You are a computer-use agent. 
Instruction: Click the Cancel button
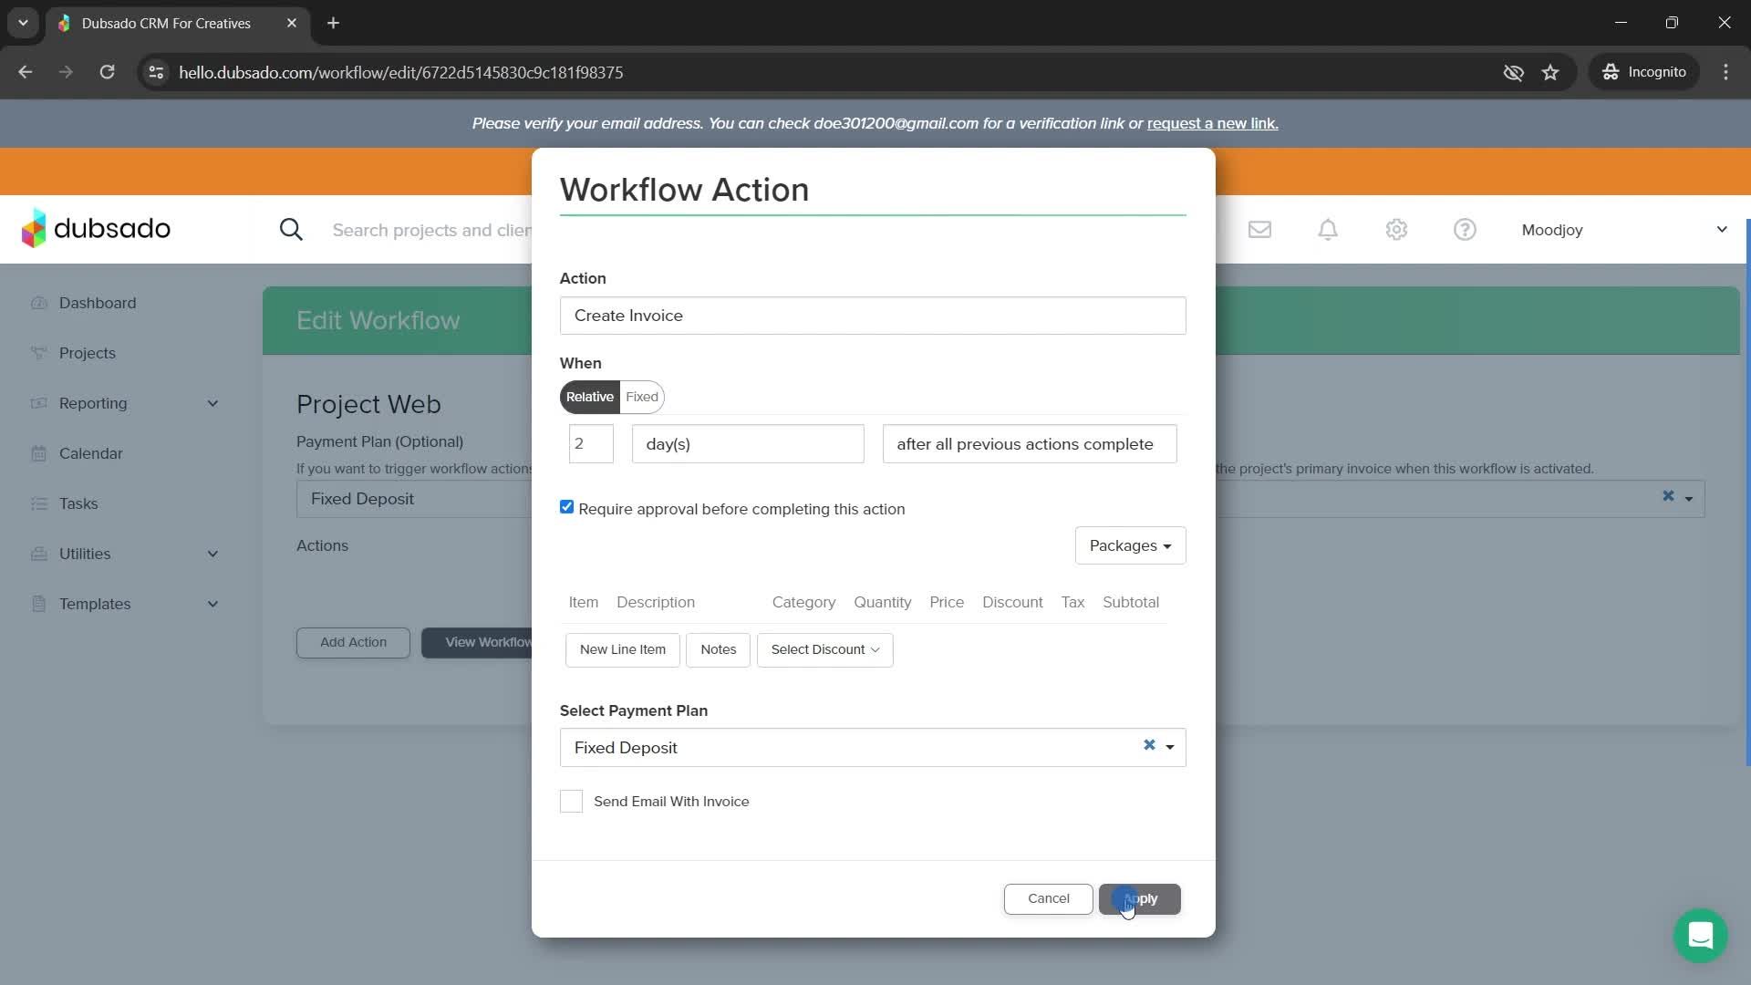coord(1048,898)
